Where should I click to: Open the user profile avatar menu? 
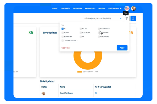coord(133,9)
